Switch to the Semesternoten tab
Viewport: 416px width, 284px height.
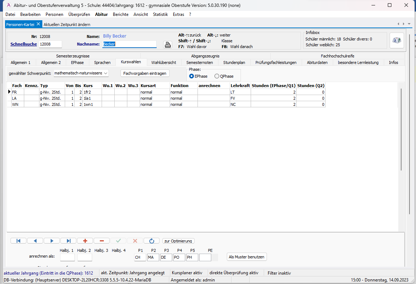pos(200,63)
